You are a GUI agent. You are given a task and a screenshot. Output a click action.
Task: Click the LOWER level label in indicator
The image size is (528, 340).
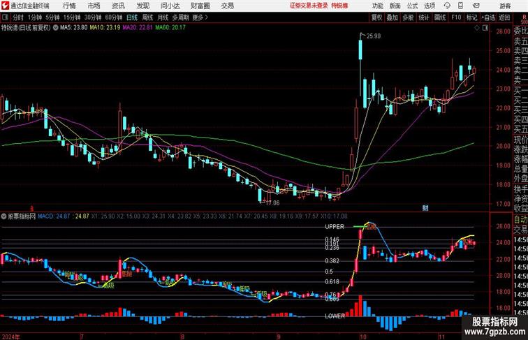coord(335,316)
